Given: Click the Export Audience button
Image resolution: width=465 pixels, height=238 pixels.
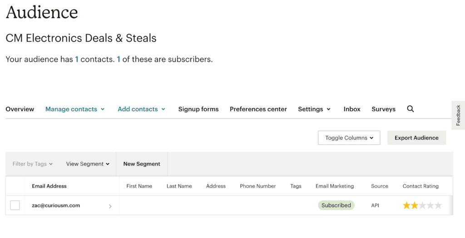Looking at the screenshot, I should (x=416, y=138).
